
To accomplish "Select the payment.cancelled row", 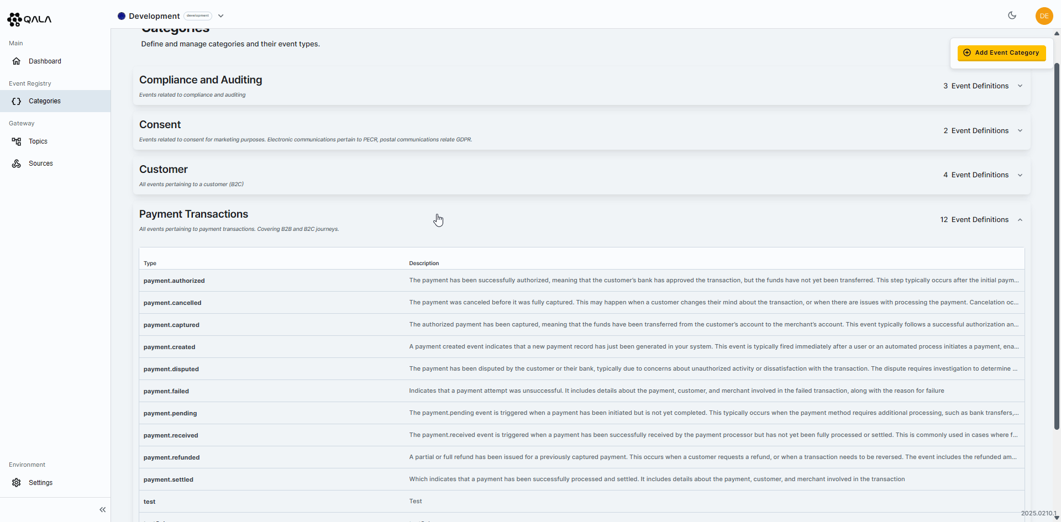I will (x=581, y=303).
